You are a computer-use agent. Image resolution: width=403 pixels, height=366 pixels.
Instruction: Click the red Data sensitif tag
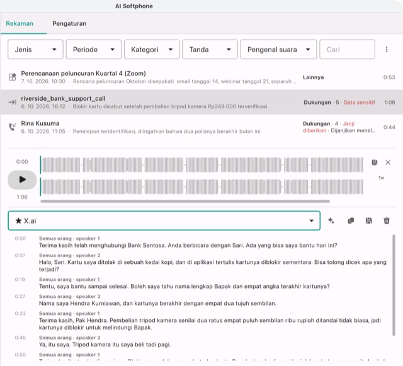(x=359, y=103)
